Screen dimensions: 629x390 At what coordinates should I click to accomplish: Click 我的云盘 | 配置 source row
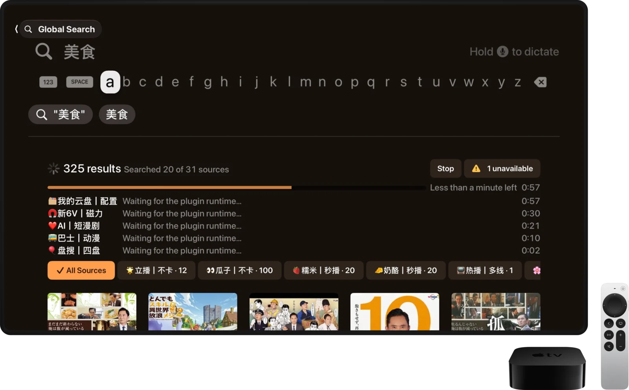pos(294,201)
